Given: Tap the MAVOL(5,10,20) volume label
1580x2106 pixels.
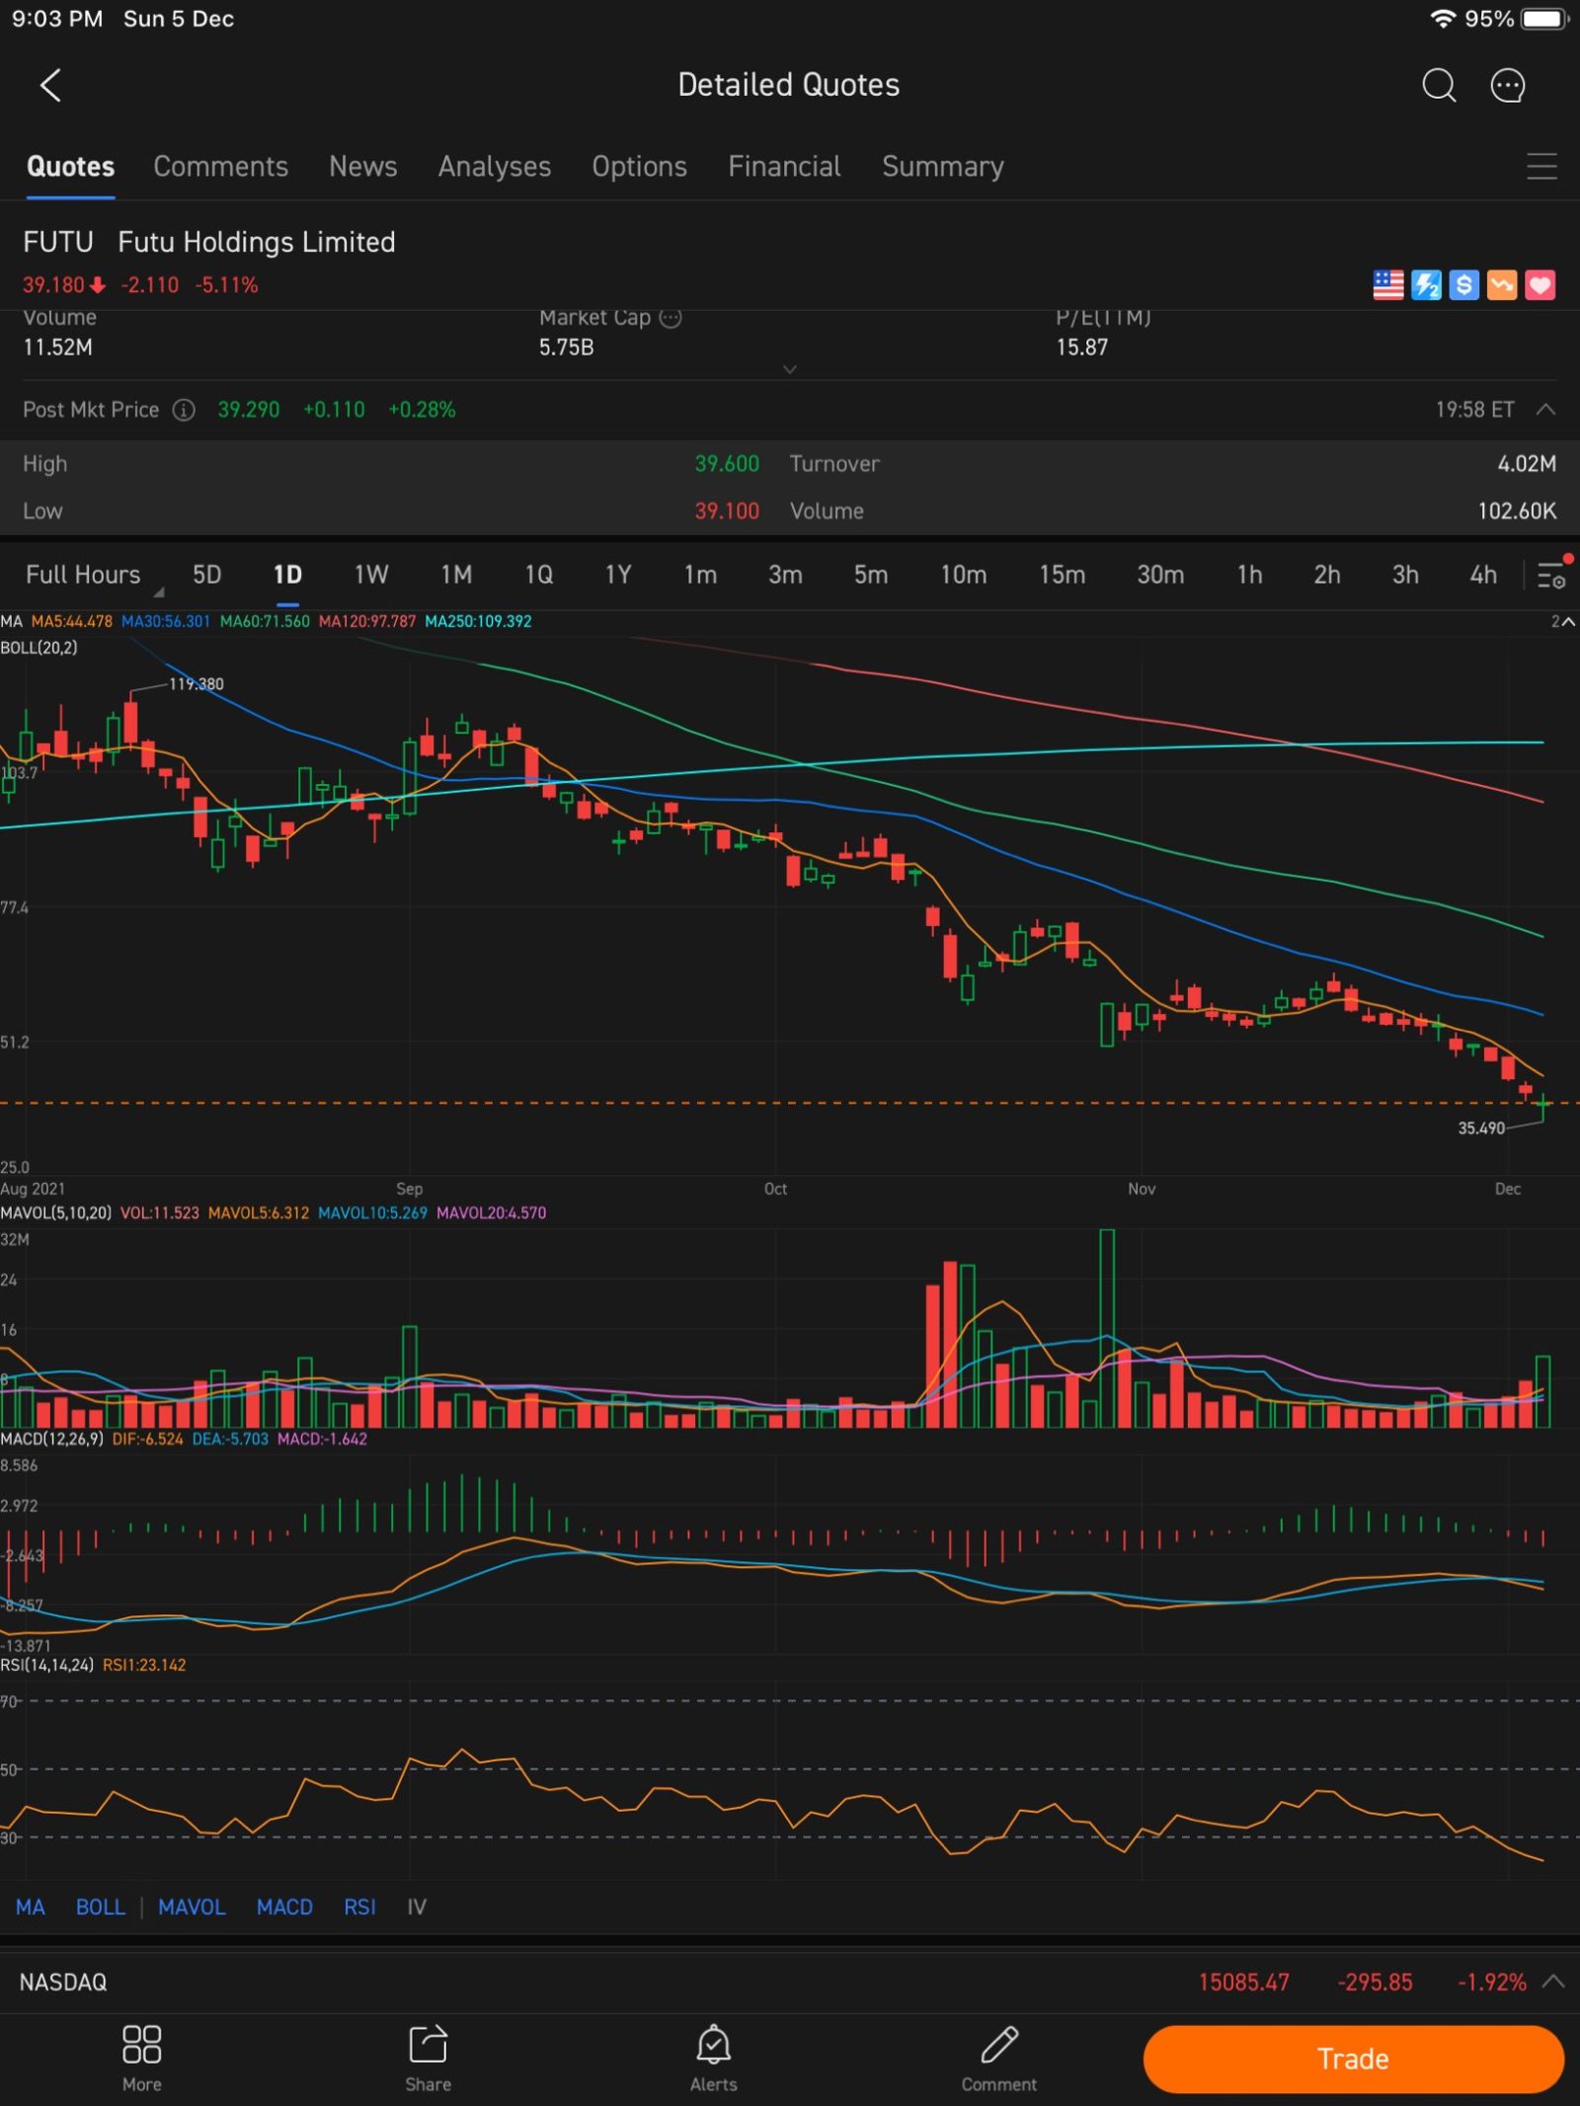Looking at the screenshot, I should pyautogui.click(x=55, y=1212).
